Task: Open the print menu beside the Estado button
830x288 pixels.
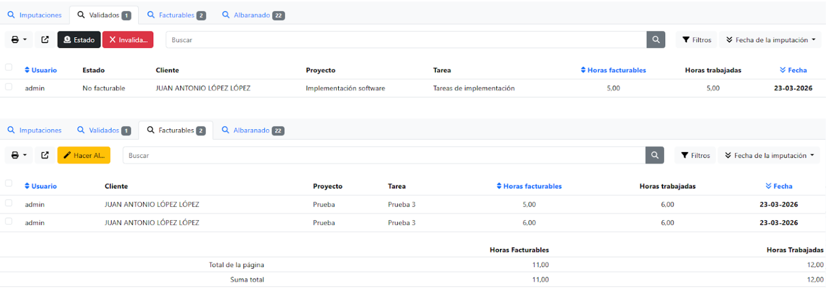Action: click(x=19, y=40)
